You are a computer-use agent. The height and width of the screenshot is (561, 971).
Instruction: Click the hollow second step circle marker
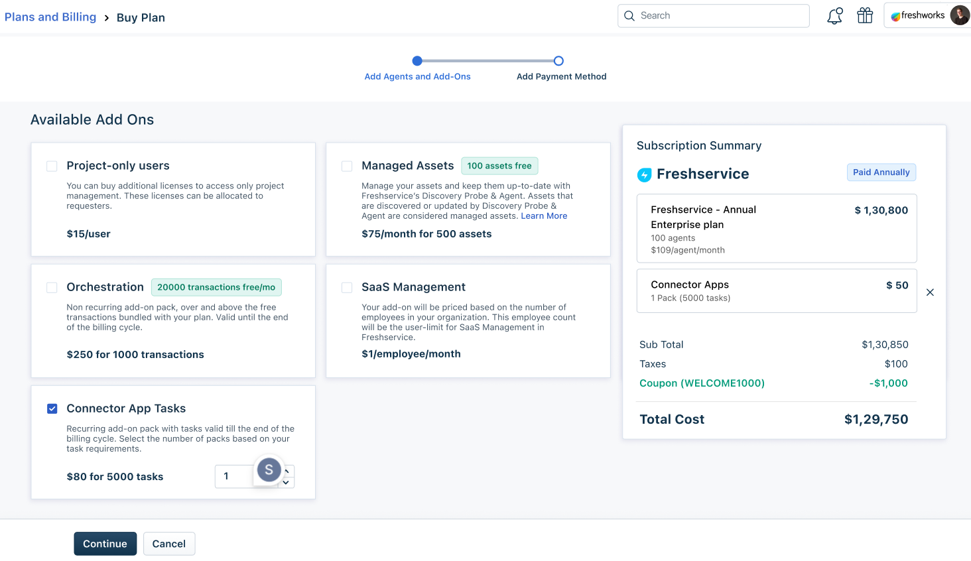point(559,61)
